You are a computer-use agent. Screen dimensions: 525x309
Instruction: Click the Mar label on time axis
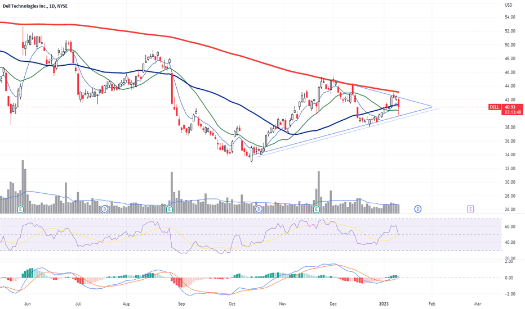click(478, 304)
